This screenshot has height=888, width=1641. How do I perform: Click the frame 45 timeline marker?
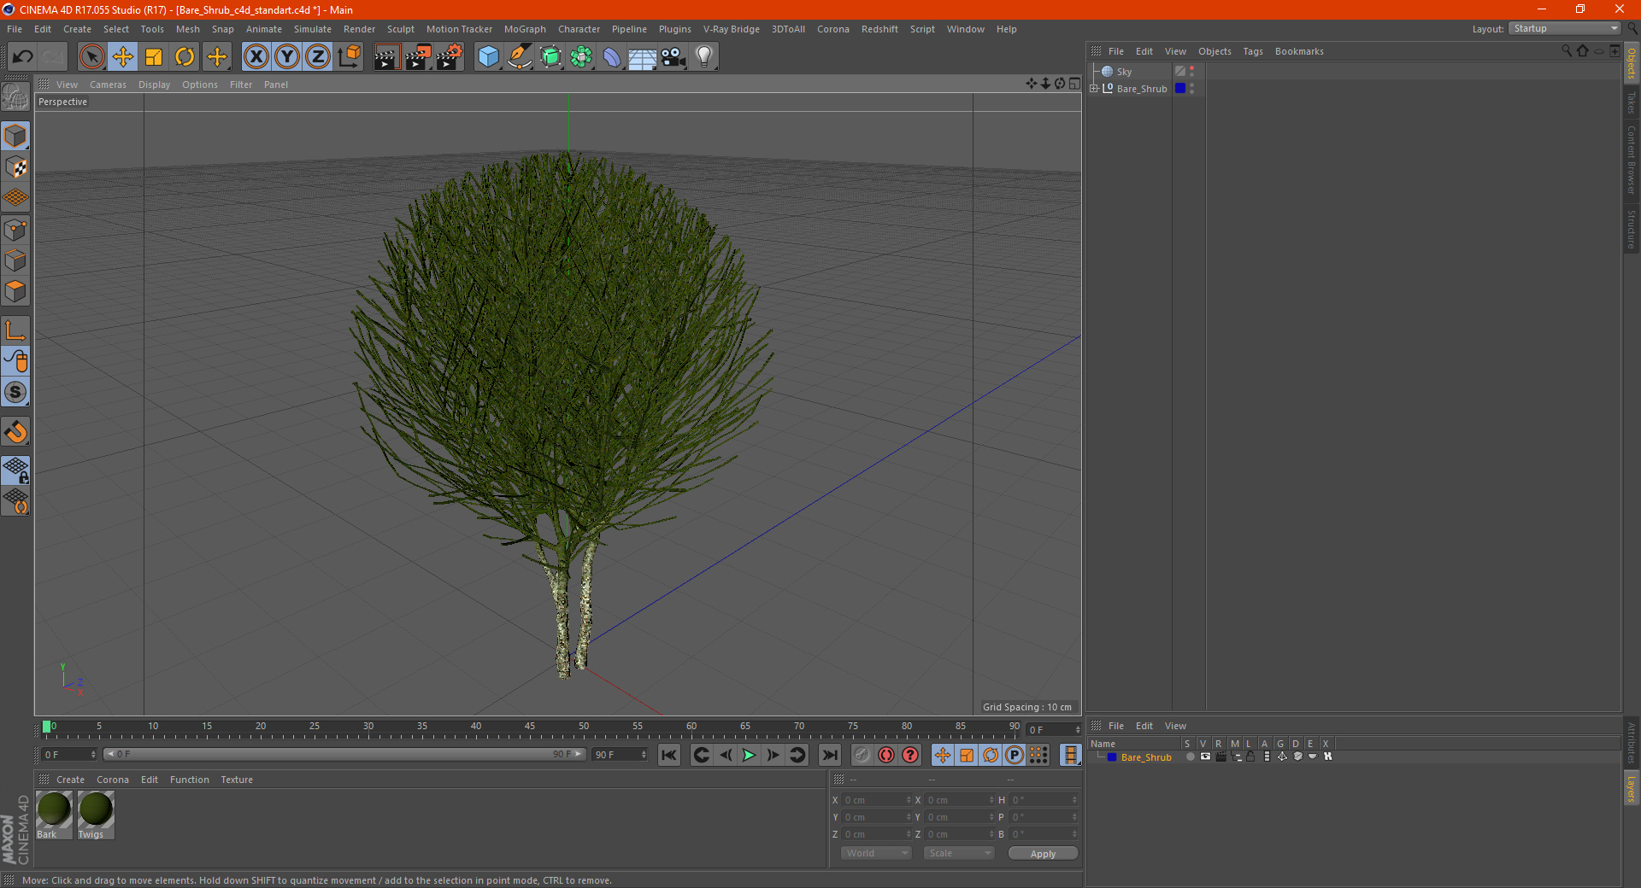pyautogui.click(x=530, y=728)
